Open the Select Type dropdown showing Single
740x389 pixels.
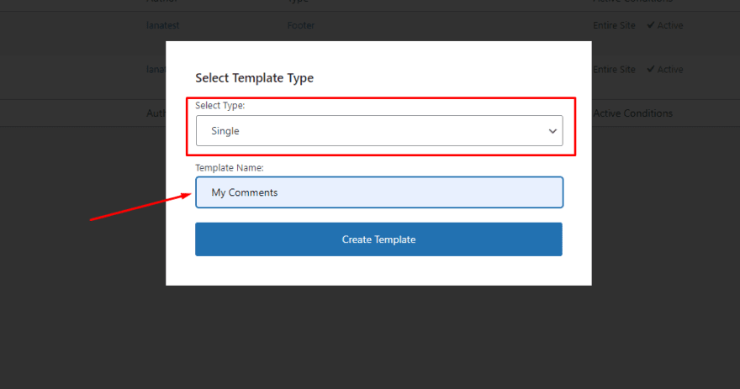pos(379,130)
